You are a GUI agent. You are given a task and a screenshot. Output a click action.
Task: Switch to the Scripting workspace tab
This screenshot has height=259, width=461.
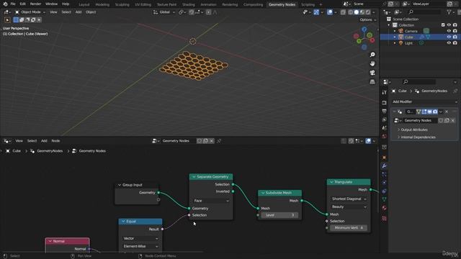pyautogui.click(x=308, y=4)
